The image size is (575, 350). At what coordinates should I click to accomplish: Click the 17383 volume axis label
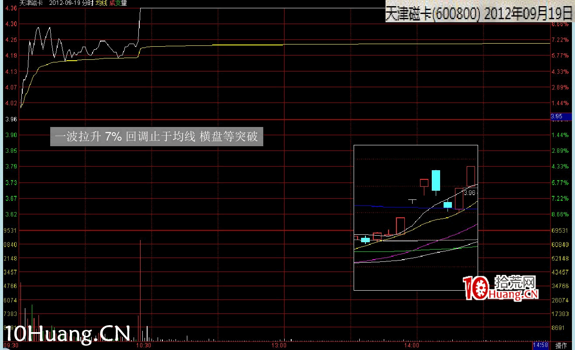tap(560, 314)
